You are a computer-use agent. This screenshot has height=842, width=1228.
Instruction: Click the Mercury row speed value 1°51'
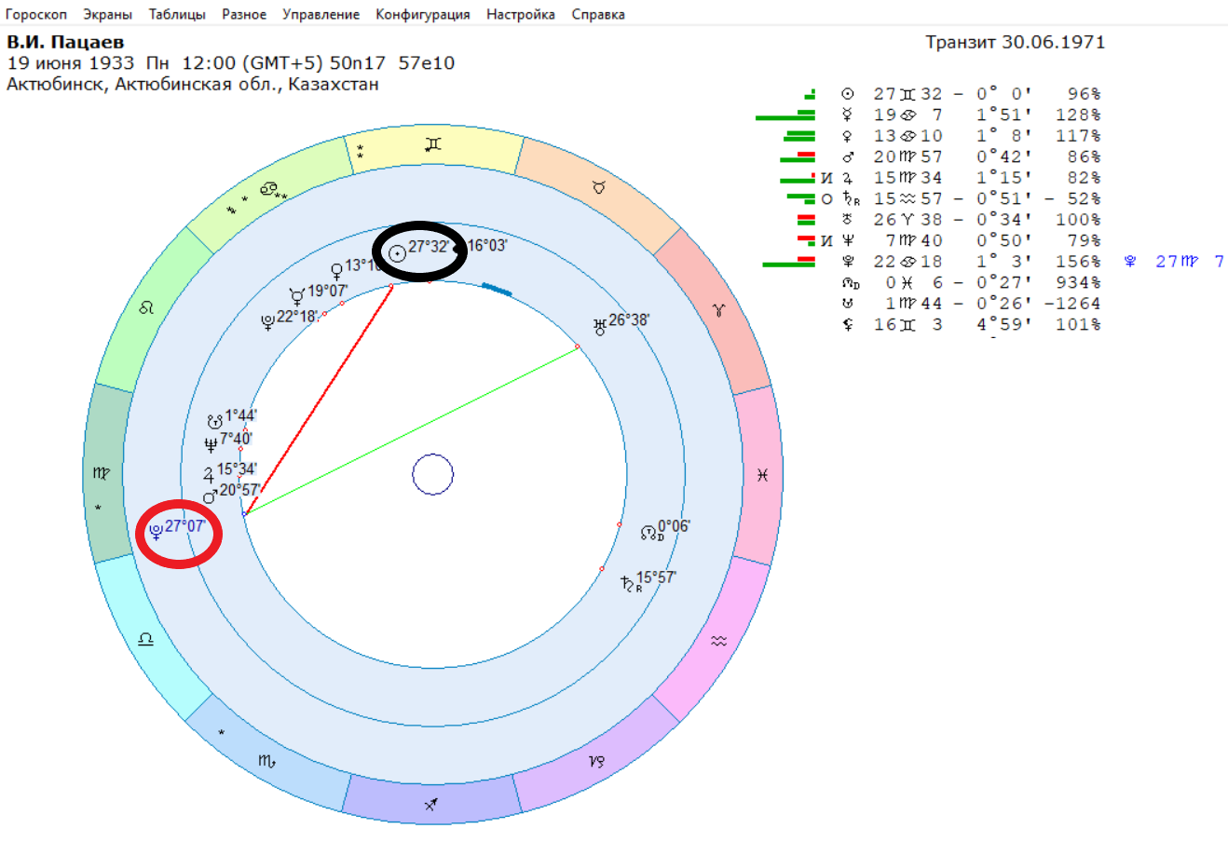tap(1003, 115)
